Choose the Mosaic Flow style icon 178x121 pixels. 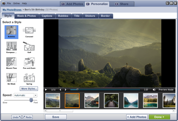coord(11,63)
